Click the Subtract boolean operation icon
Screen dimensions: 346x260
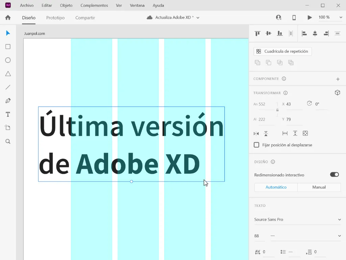[269, 63]
